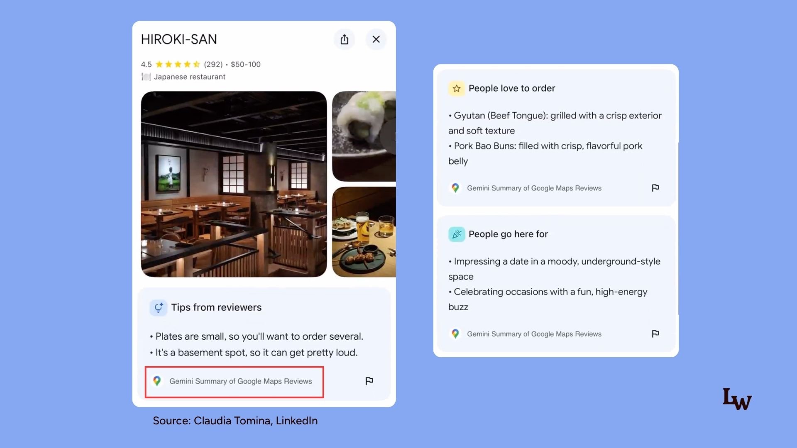This screenshot has width=797, height=448.
Task: Click the 'Celebrating occasions' bullet
Action: 548,299
